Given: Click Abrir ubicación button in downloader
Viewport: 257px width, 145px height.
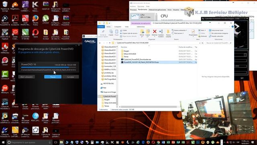Looking at the screenshot, I should tap(27, 77).
